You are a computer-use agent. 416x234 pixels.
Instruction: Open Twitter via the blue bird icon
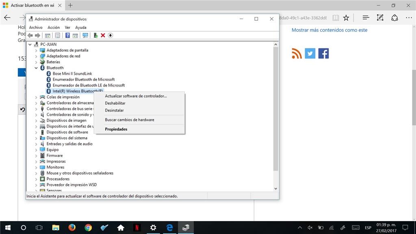point(310,53)
